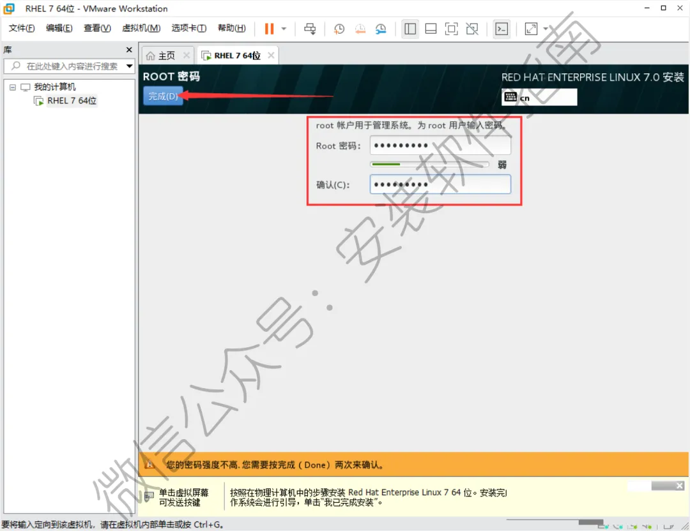Toggle the library sidebar view

410,29
